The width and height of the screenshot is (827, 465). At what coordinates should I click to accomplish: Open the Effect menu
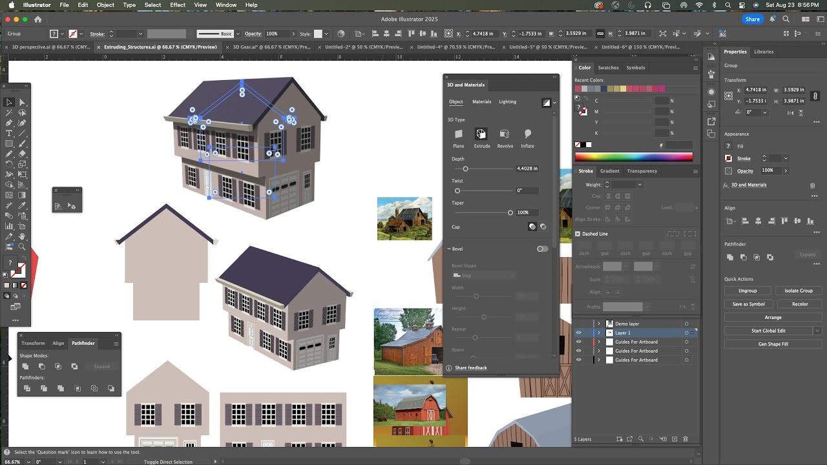tap(178, 5)
